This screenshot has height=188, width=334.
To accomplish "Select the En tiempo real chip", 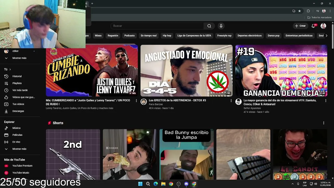I will (x=149, y=36).
